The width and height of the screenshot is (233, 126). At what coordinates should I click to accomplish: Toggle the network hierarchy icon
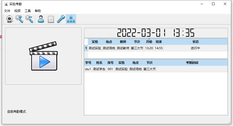pyautogui.click(x=71, y=19)
